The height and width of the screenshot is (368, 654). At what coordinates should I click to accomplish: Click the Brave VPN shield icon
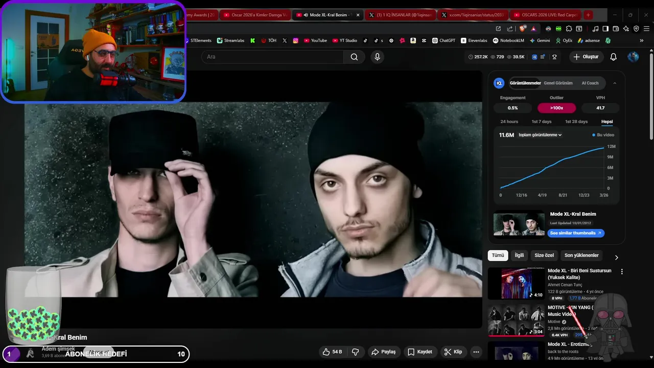pos(637,29)
